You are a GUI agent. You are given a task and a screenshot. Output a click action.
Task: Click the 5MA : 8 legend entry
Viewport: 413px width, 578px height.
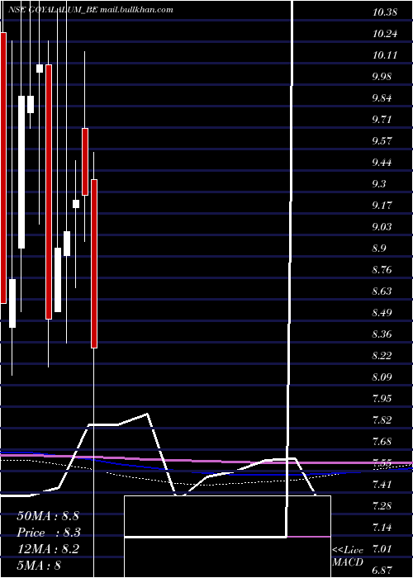[39, 565]
